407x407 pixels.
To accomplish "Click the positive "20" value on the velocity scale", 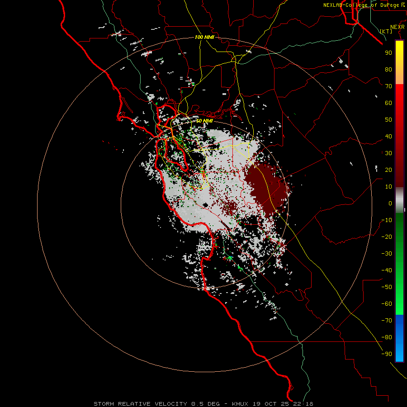I will (388, 170).
